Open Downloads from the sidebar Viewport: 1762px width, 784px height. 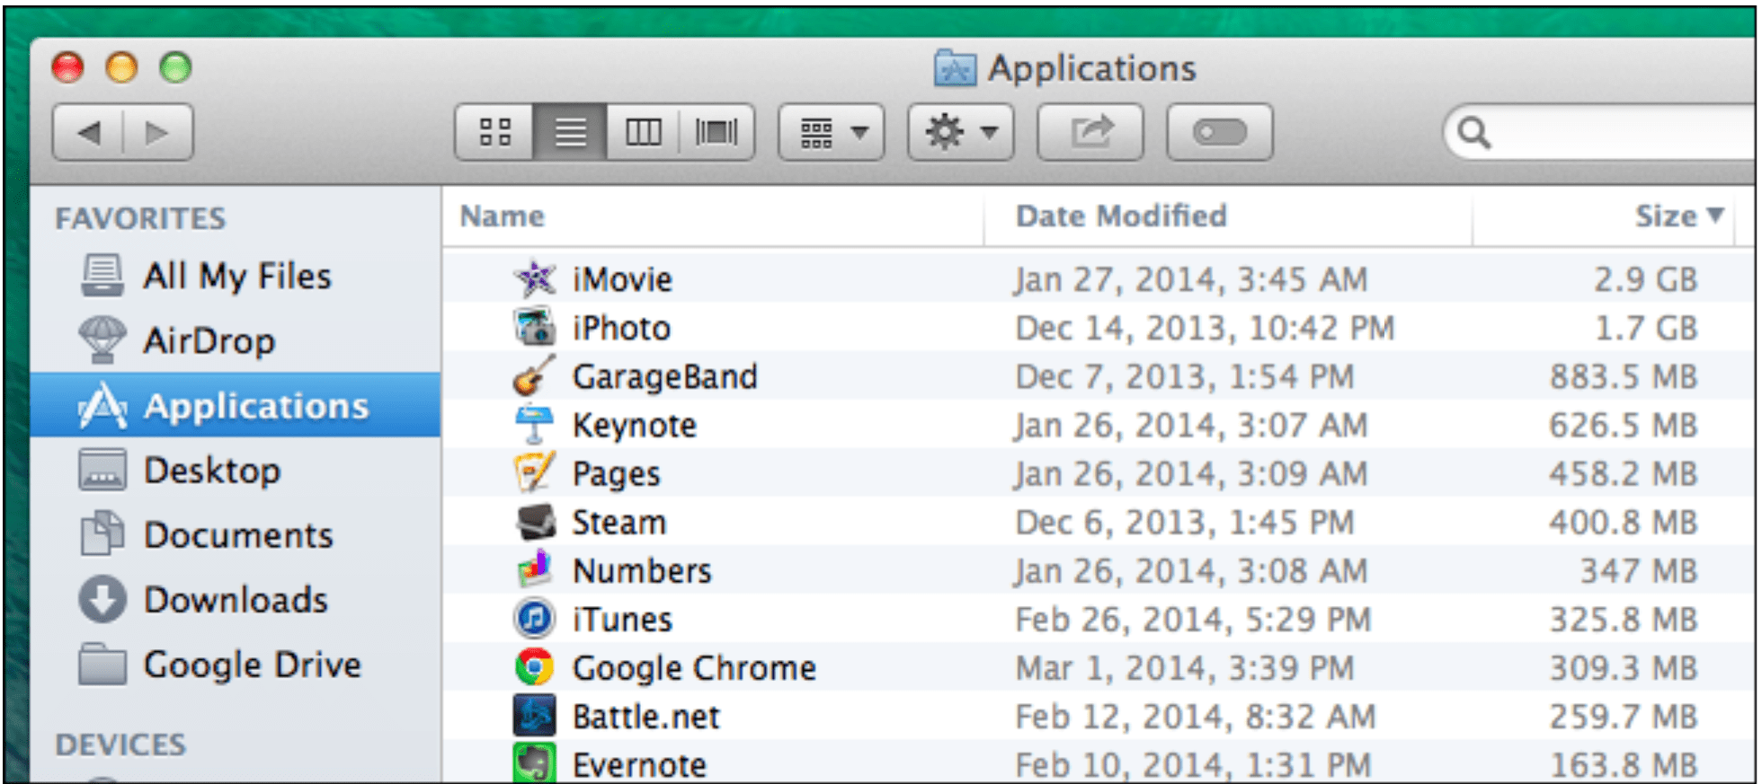236,599
